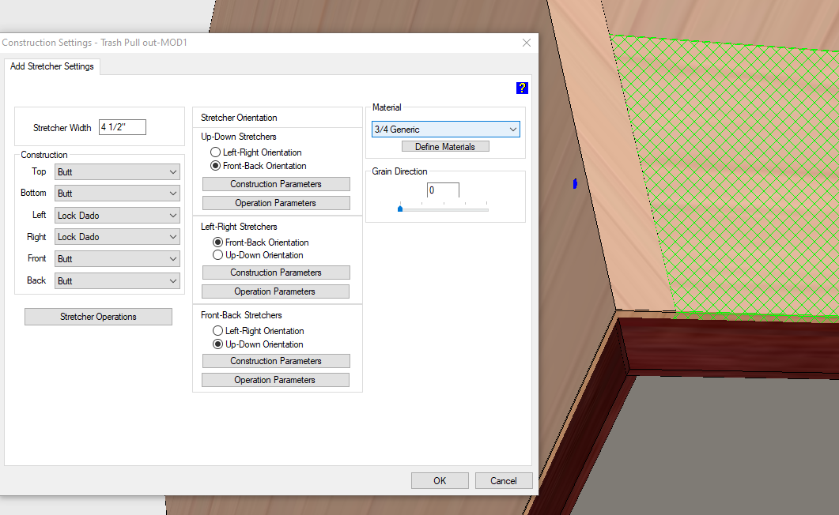Screen dimensions: 839x515
Task: Expand the Back construction dropdown
Action: pos(117,280)
